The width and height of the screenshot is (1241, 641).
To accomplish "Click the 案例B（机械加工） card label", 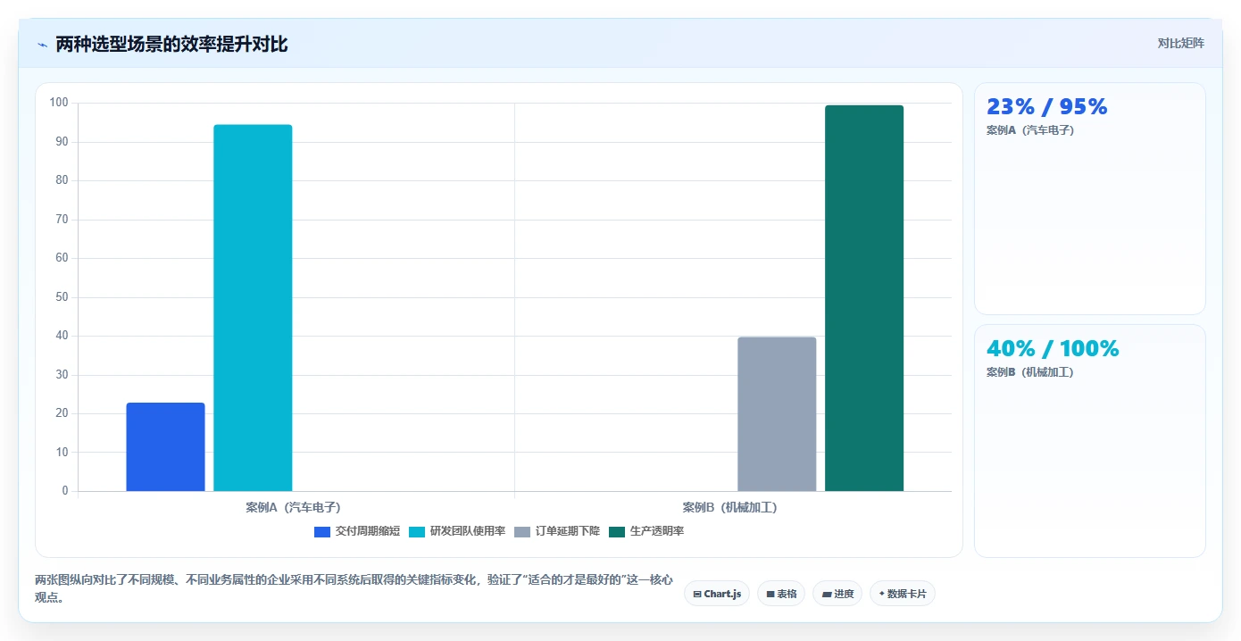I will tap(1030, 372).
